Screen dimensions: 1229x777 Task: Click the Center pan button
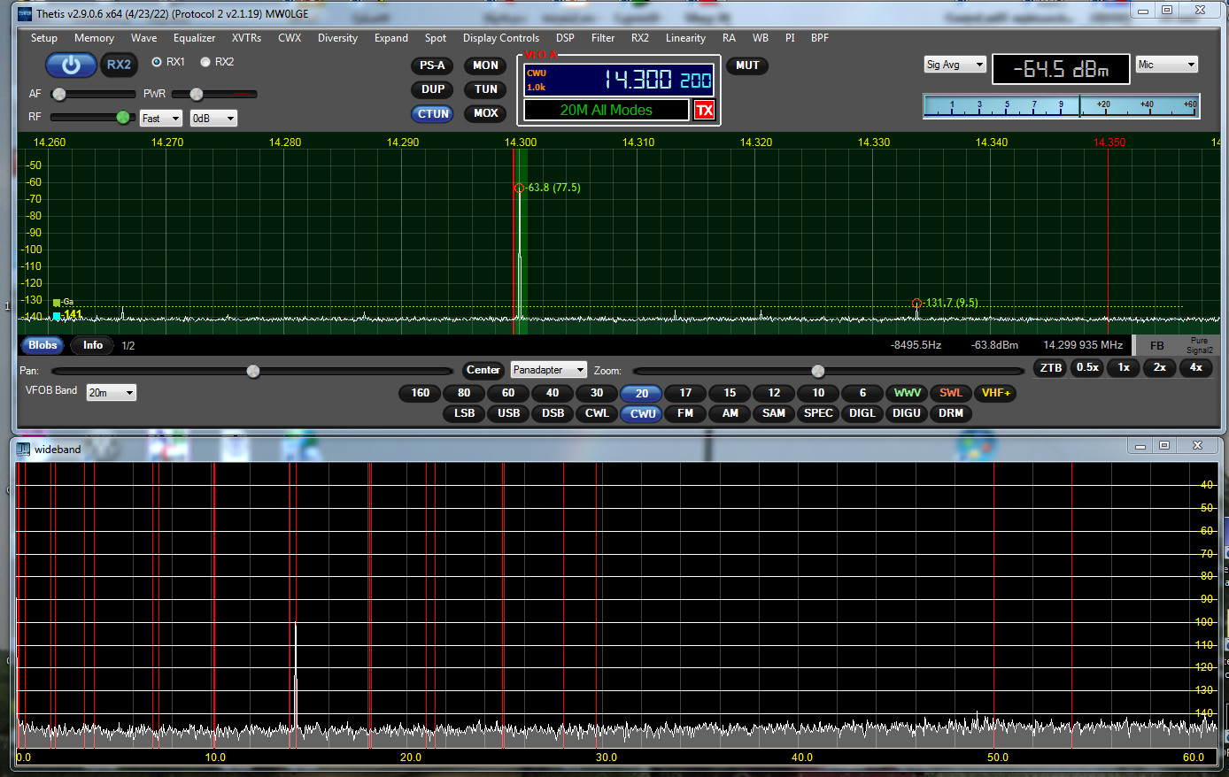(x=483, y=370)
